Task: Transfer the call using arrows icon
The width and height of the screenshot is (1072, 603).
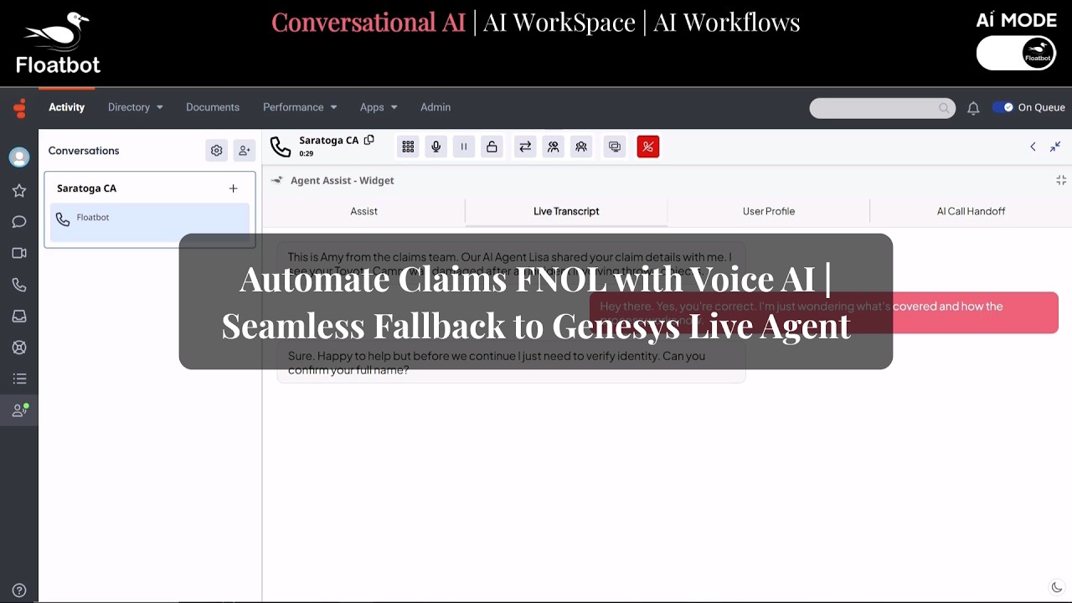Action: click(x=525, y=147)
